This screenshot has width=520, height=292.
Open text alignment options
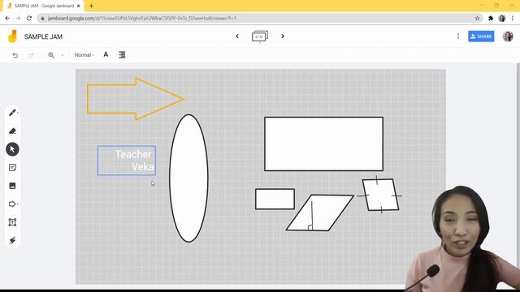click(122, 55)
